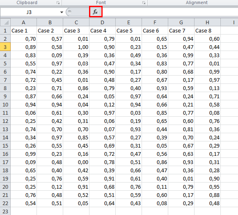Select row 10 header

point(5,104)
